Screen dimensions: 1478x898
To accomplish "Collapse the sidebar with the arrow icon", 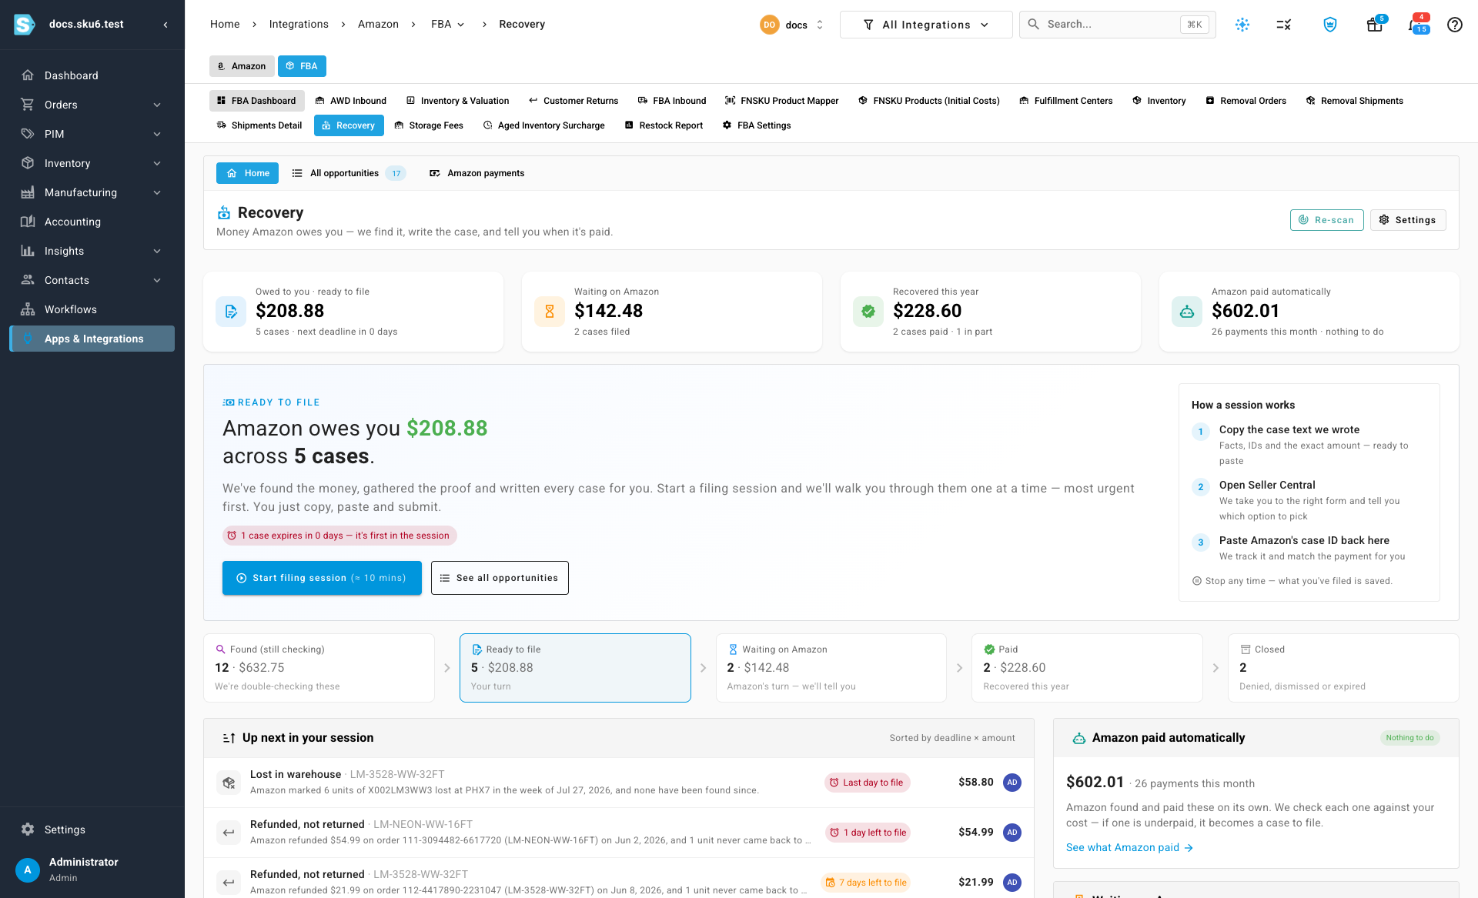I will (x=166, y=25).
